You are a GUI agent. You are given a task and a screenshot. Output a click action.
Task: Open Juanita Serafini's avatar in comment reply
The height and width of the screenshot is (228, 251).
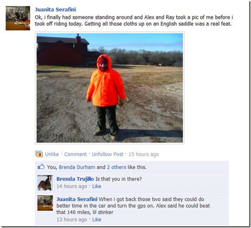tap(45, 203)
